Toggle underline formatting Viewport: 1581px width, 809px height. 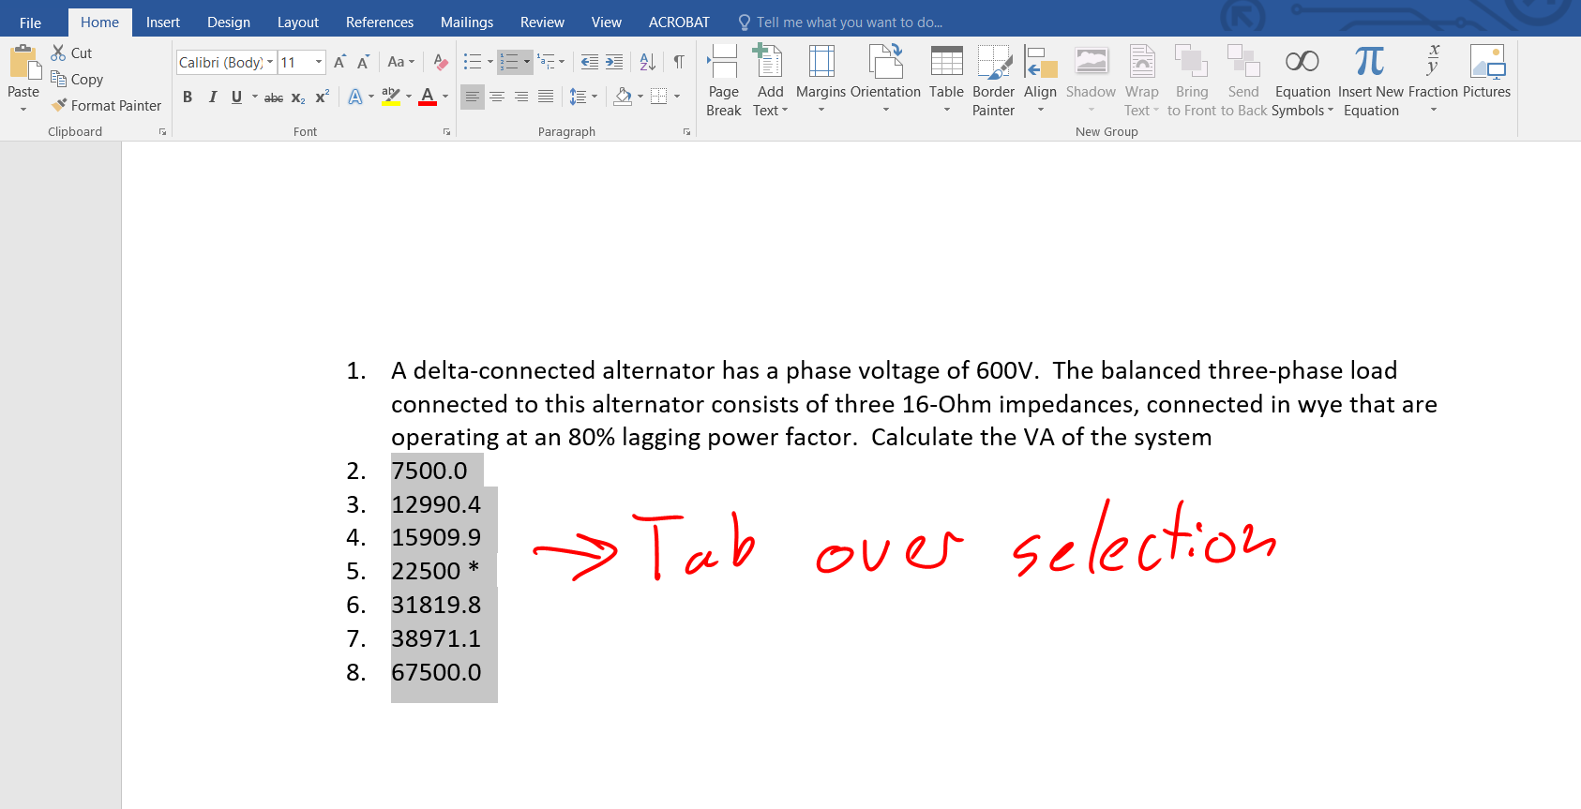(x=236, y=97)
